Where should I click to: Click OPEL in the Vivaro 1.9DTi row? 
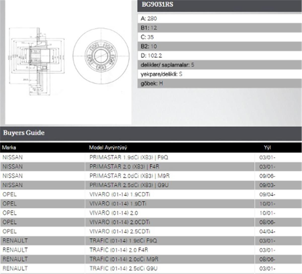[10, 204]
